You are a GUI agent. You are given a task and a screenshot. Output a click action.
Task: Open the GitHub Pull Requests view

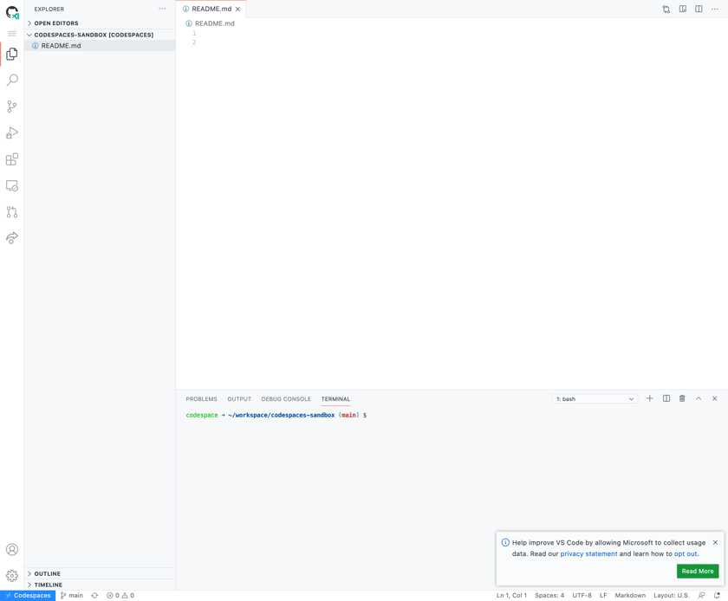coord(12,212)
